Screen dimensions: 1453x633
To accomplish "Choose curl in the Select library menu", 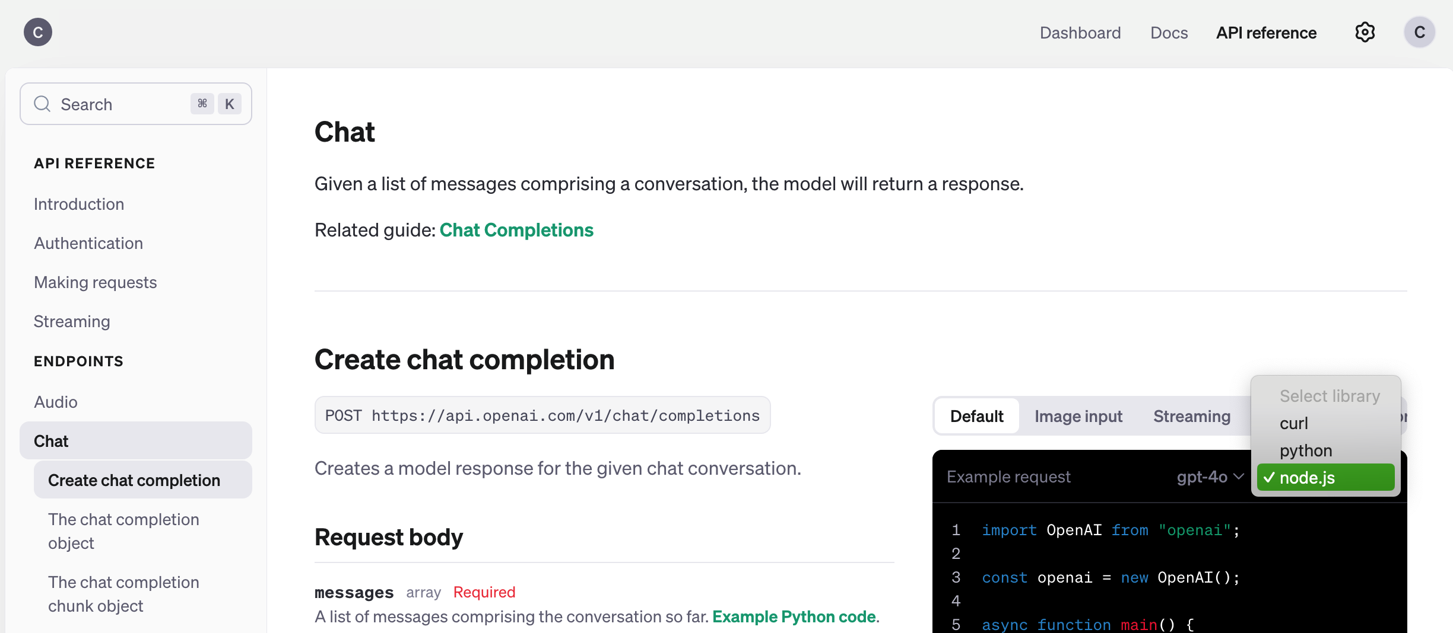I will click(x=1295, y=423).
